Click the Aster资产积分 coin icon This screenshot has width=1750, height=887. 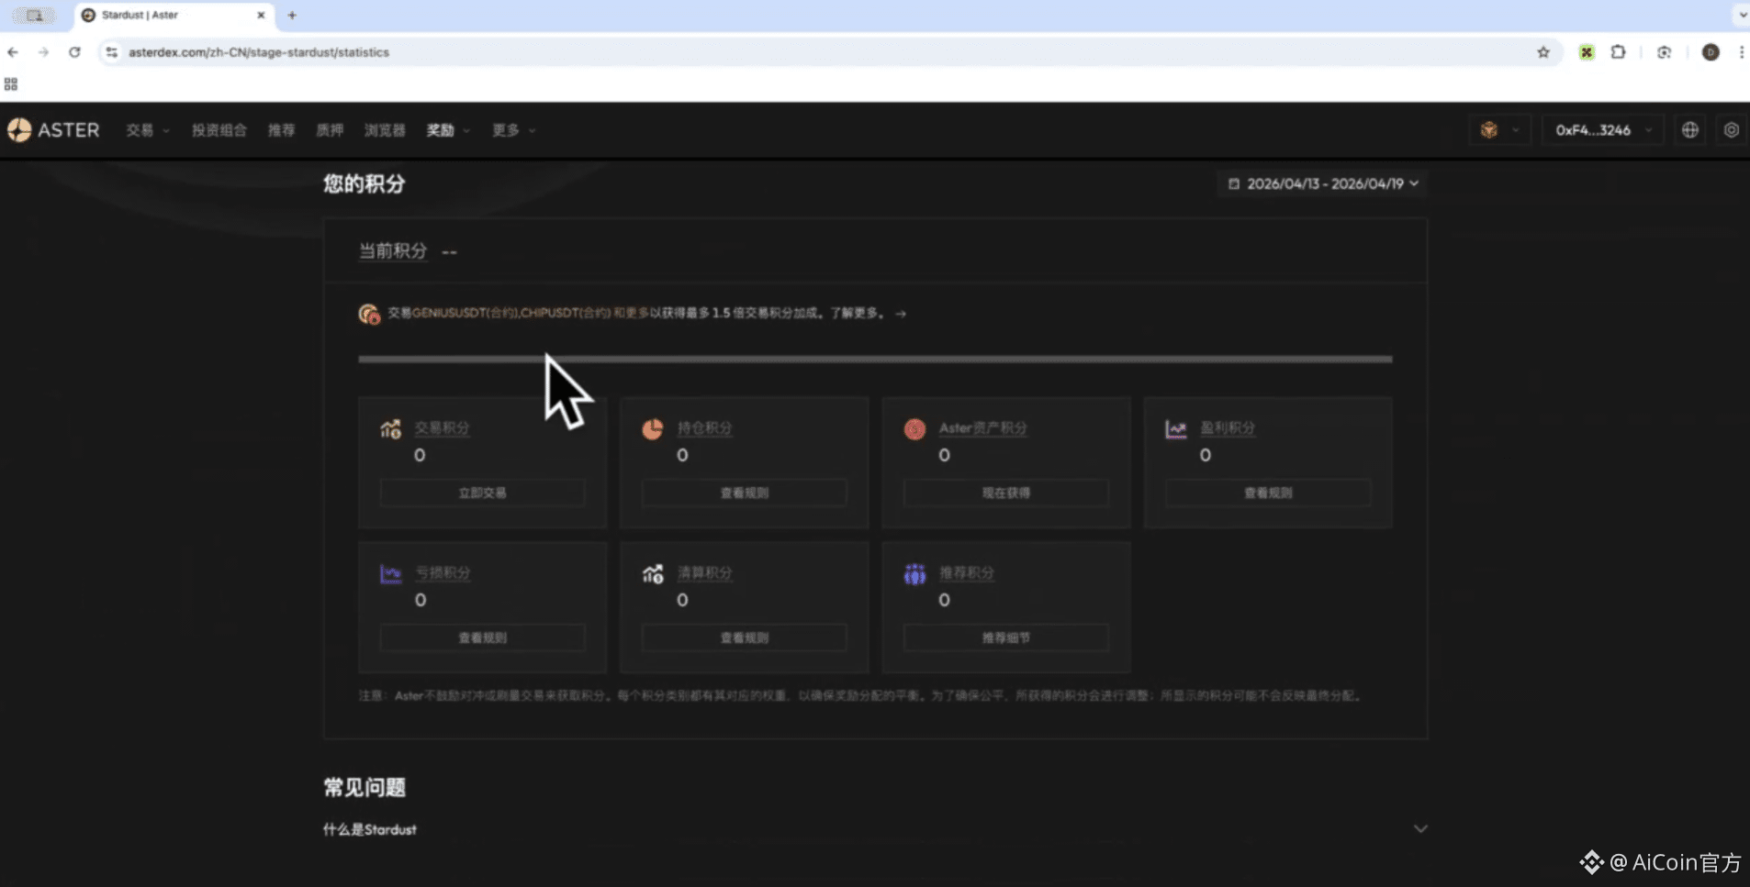[914, 428]
